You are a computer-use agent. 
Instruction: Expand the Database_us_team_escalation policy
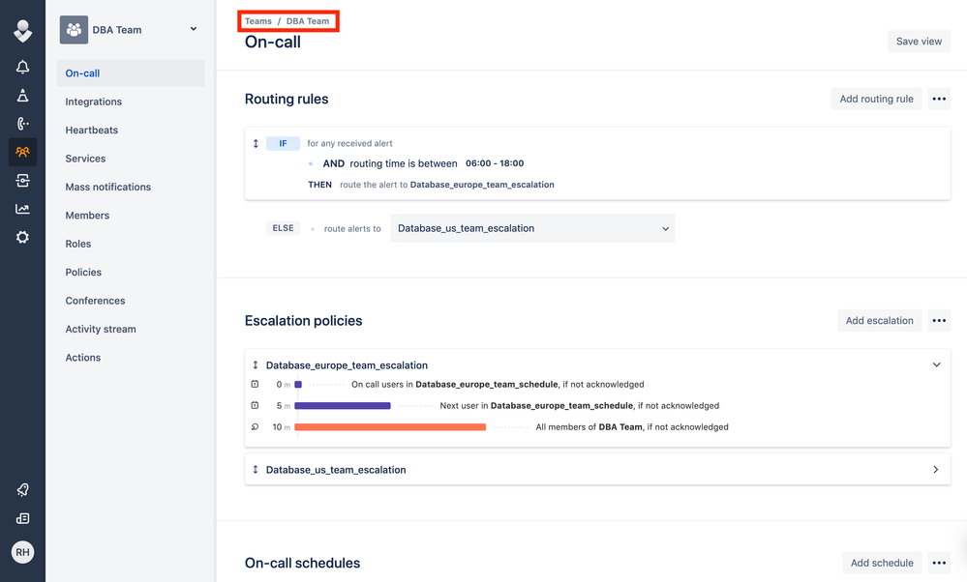(x=935, y=469)
